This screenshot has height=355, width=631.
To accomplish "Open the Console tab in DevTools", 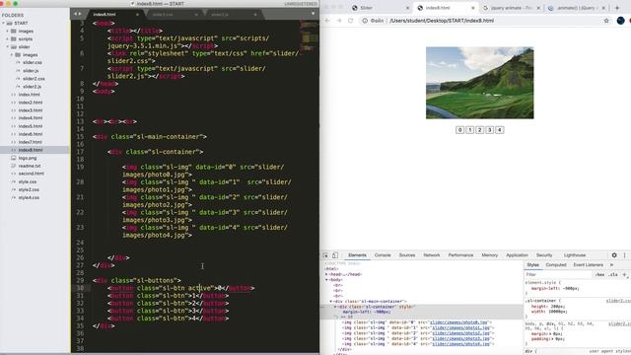I will (x=383, y=255).
